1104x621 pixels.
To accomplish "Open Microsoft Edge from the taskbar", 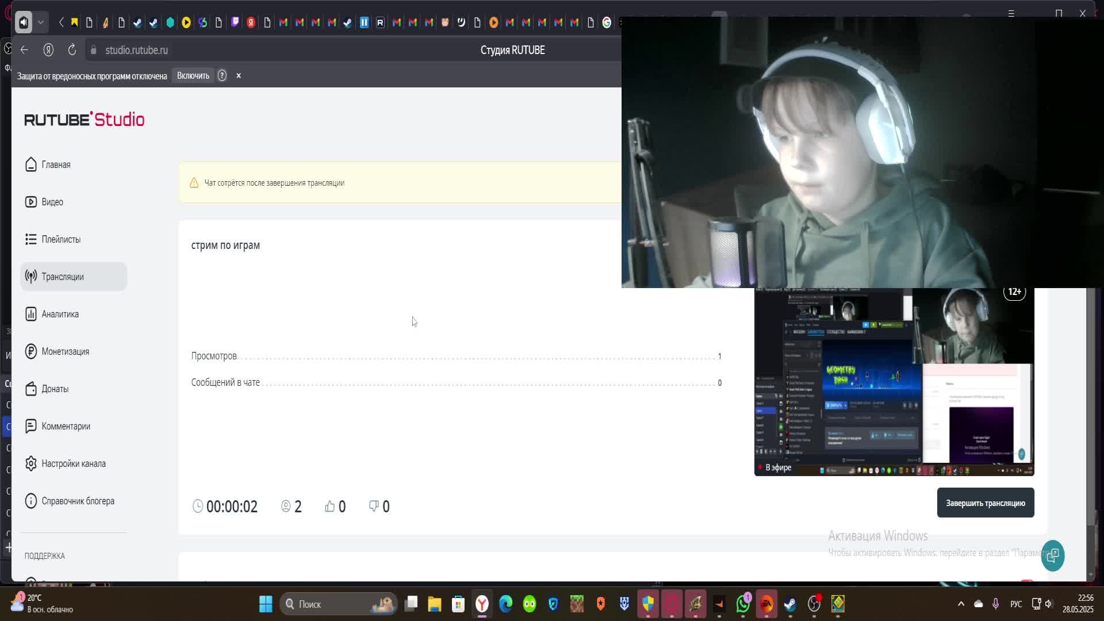I will click(505, 604).
